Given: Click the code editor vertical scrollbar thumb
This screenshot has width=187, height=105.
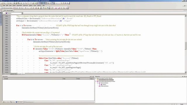Looking at the screenshot, I should click(186, 46).
